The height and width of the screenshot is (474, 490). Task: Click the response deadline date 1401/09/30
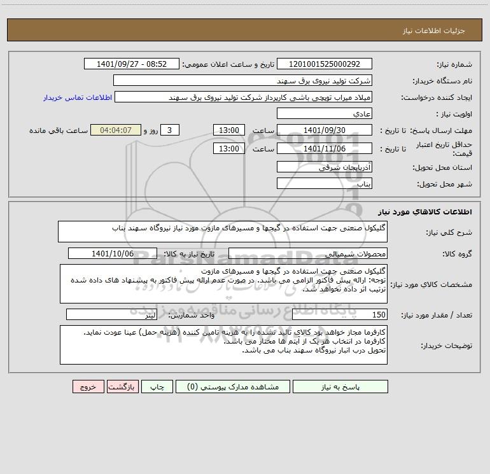point(325,130)
